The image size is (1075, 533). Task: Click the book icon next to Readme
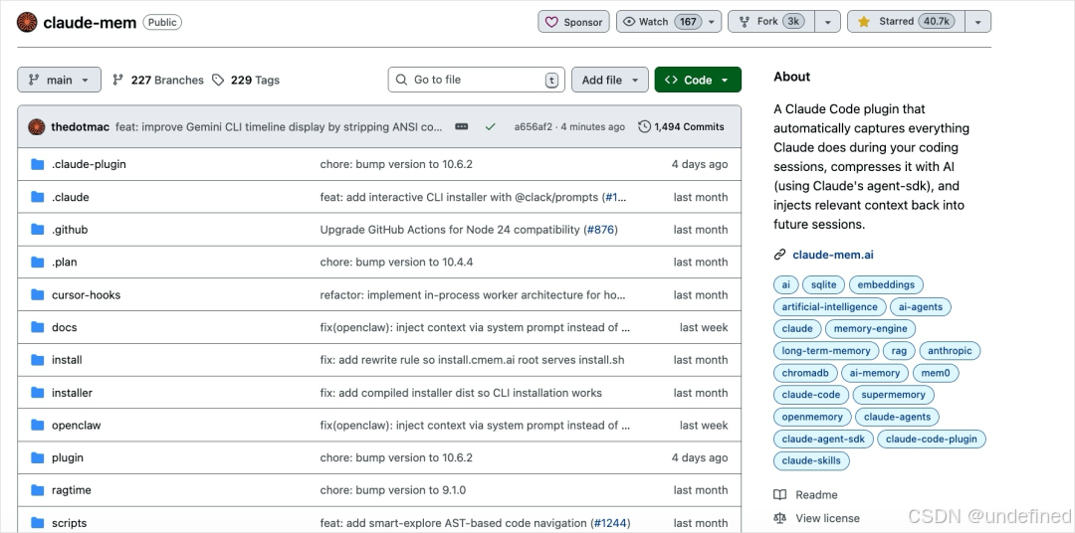(x=779, y=494)
